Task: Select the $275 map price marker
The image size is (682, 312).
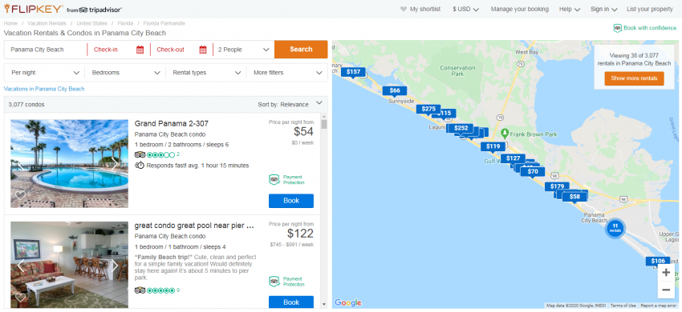Action: click(x=428, y=109)
